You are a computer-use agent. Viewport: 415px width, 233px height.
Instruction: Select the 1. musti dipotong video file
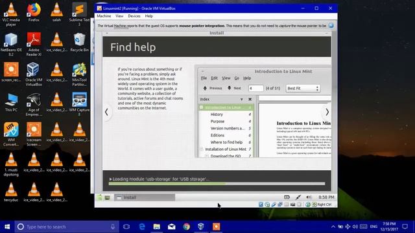[x=11, y=164]
